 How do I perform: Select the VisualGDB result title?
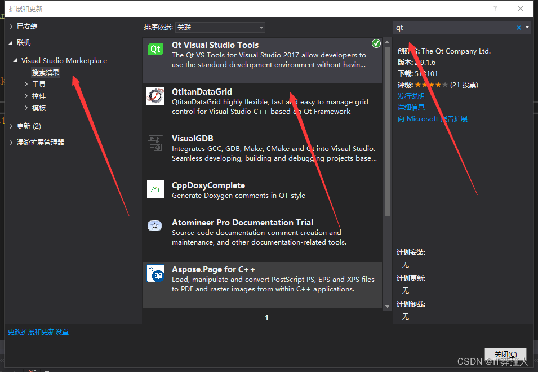[193, 139]
